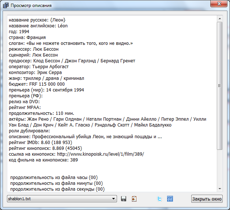Click the save floppy disk icon
Image resolution: width=230 pixels, height=210 pixels.
(124, 199)
